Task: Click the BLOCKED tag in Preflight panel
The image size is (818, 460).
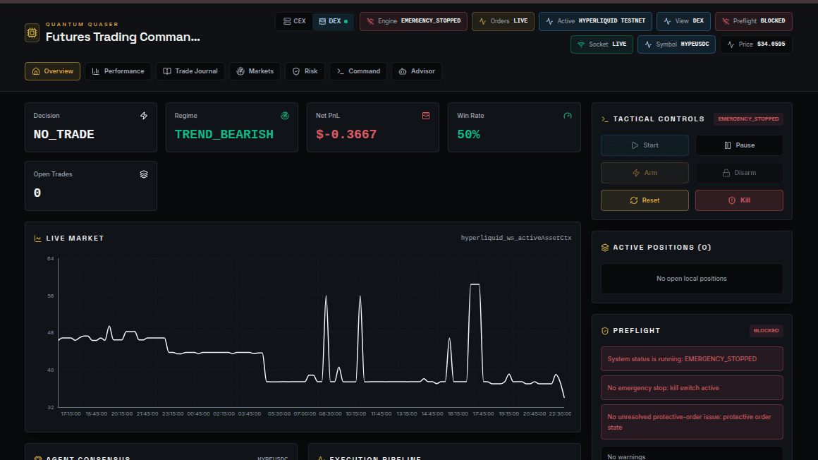Action: [766, 330]
